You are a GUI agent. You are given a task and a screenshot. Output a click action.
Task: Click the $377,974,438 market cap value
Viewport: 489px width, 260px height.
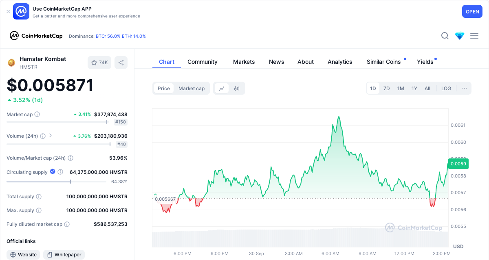(111, 115)
